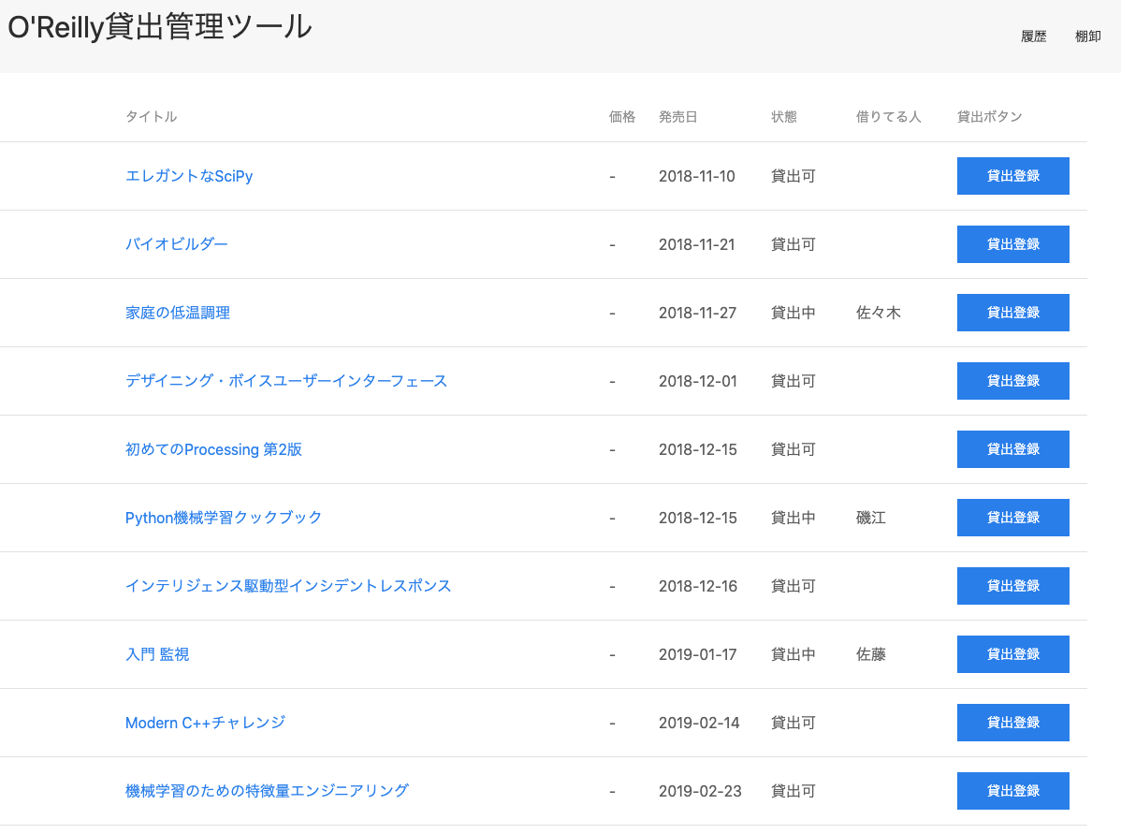Open the 棚卸 page in header
Viewport: 1121px width, 834px height.
[1087, 37]
